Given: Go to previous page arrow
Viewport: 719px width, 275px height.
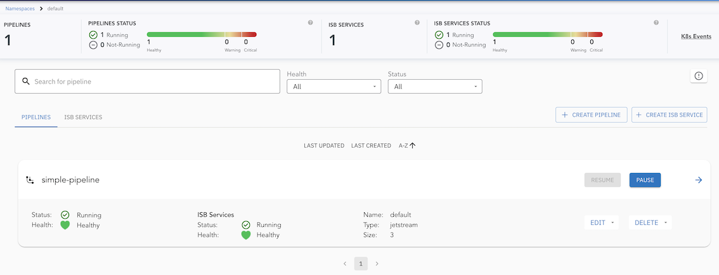Looking at the screenshot, I should [x=345, y=264].
